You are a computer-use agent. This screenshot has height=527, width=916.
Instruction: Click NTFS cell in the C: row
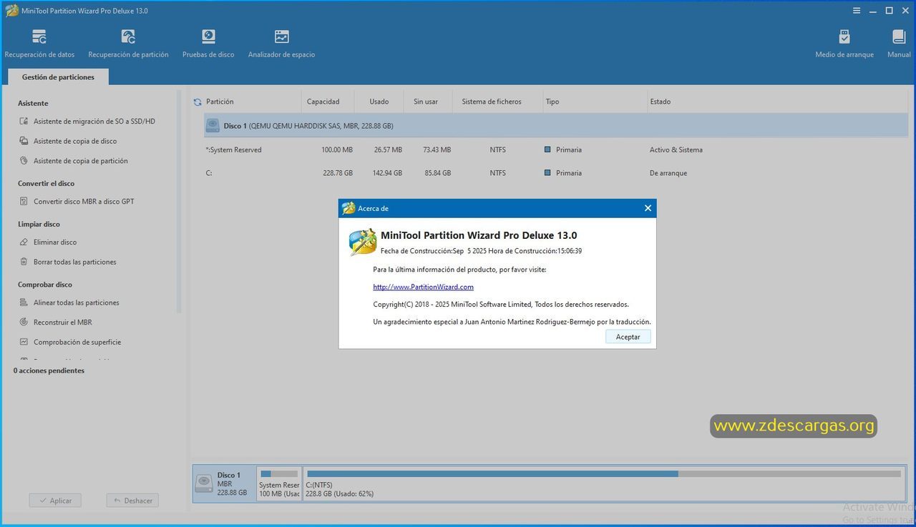click(x=497, y=173)
